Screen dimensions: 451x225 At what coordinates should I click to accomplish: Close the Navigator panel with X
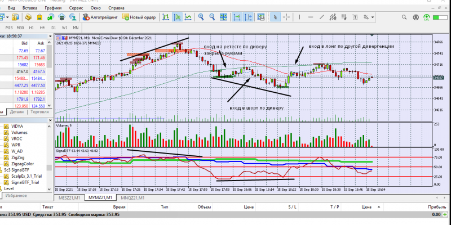50,120
